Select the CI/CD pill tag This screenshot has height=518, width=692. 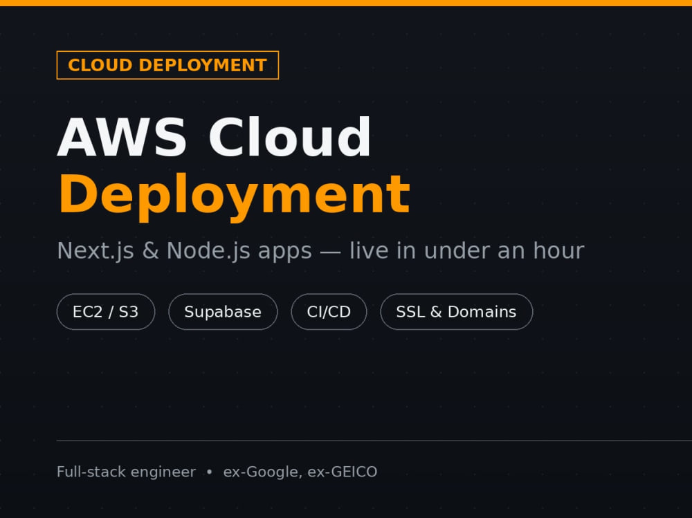pos(329,311)
